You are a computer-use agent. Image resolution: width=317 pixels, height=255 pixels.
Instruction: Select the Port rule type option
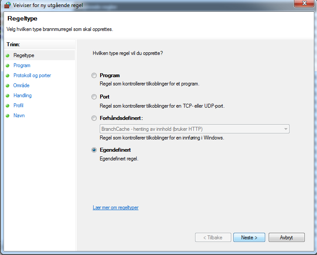coord(94,97)
